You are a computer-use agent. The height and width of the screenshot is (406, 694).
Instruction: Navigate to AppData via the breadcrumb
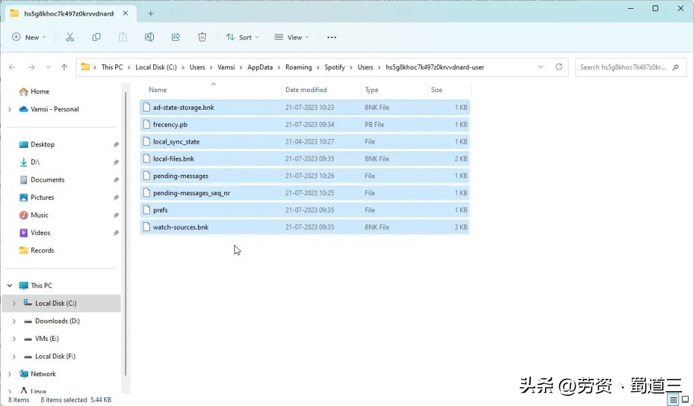261,67
